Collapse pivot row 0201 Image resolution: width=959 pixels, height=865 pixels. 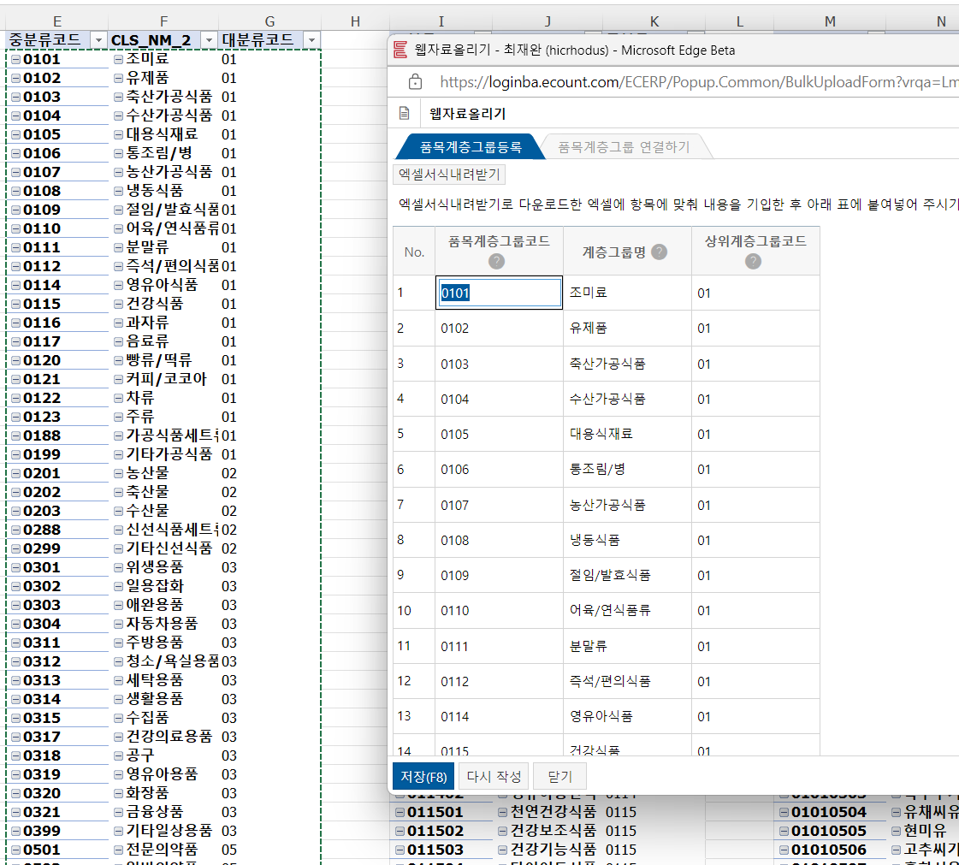[16, 473]
